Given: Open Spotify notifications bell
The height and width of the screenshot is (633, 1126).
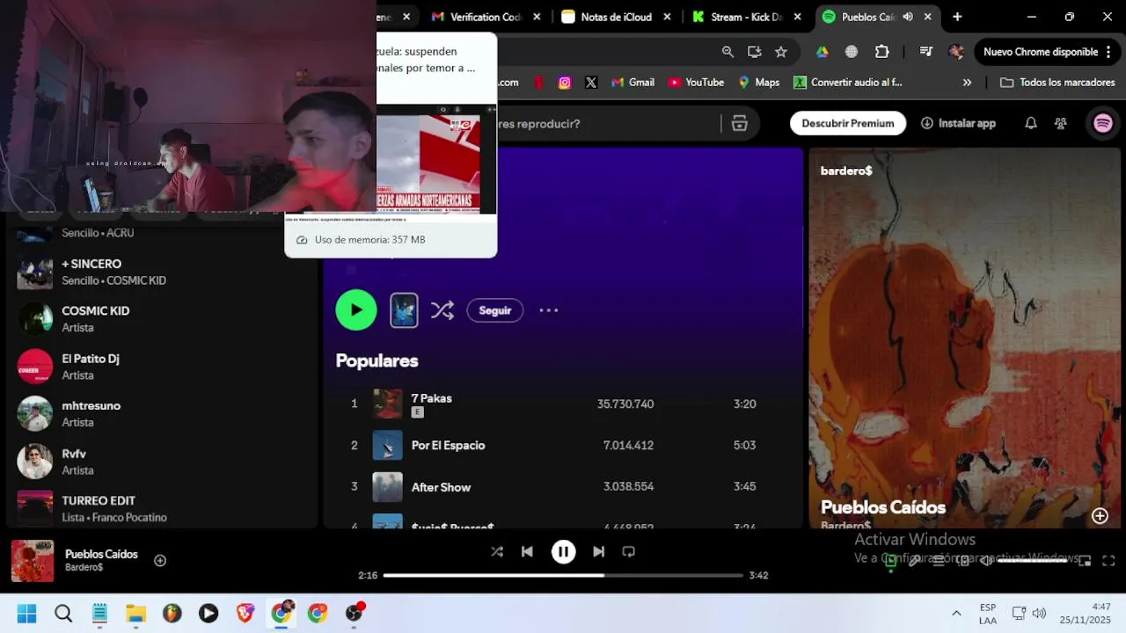Looking at the screenshot, I should pos(1031,123).
